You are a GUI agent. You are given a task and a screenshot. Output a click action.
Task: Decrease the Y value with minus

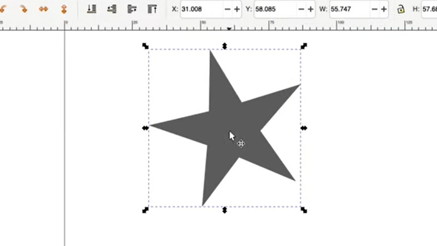click(302, 9)
